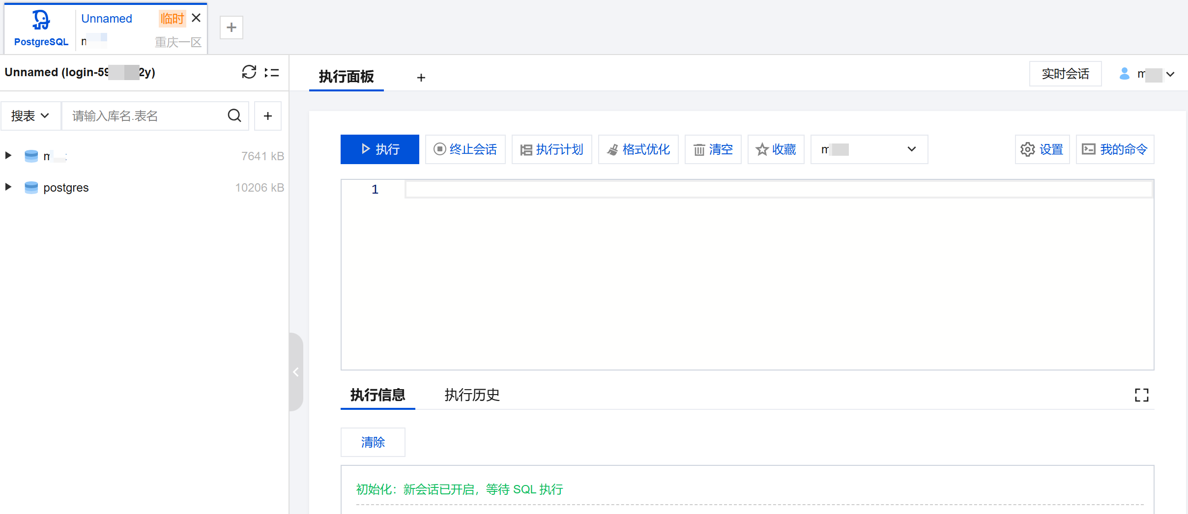Add a new execution panel tab
The width and height of the screenshot is (1188, 514).
[x=421, y=78]
